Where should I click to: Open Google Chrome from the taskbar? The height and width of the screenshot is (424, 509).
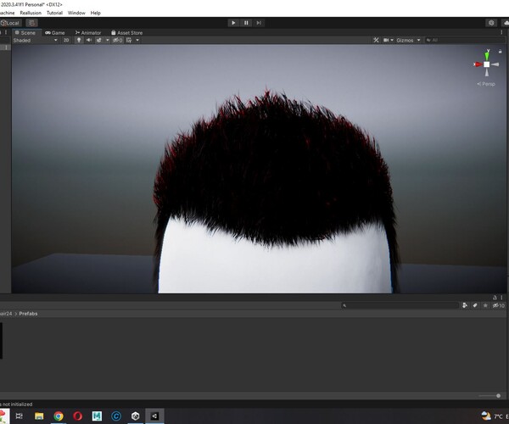click(x=59, y=416)
